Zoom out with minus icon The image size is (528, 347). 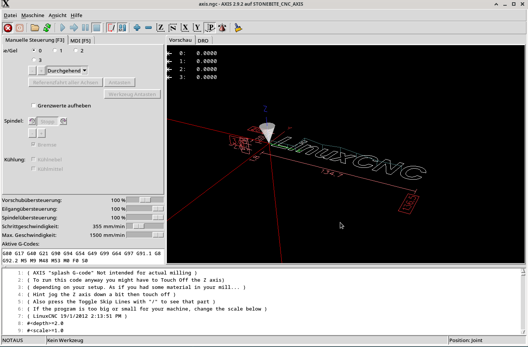click(149, 28)
